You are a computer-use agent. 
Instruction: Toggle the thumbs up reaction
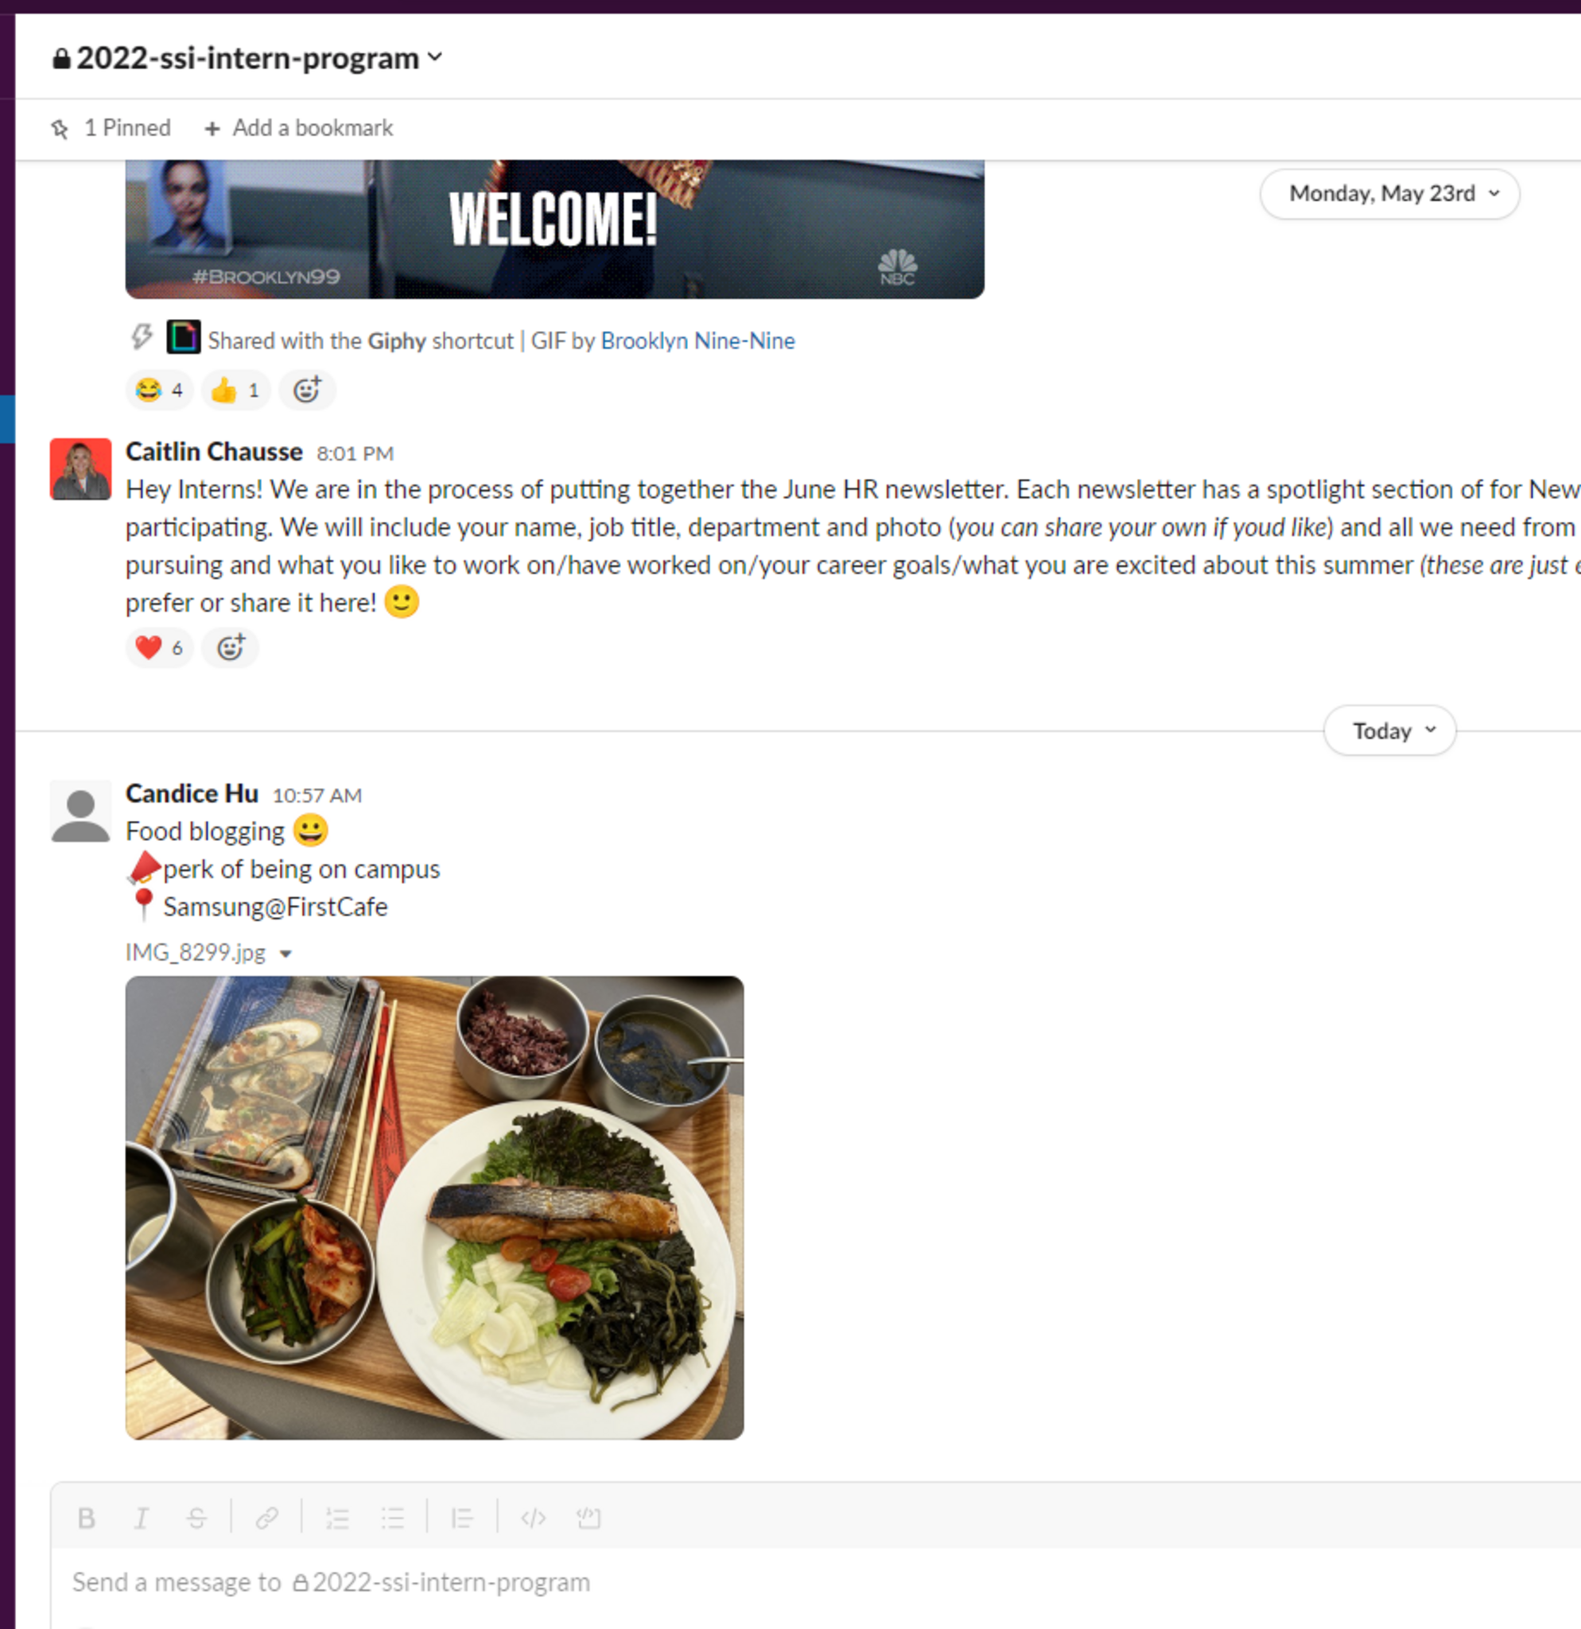[235, 390]
